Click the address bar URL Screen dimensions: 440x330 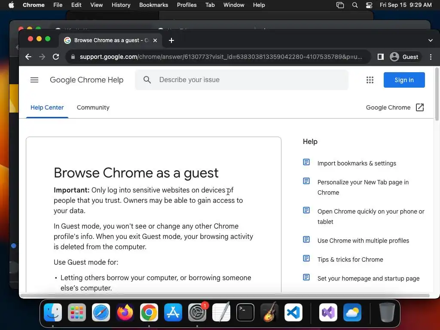221,57
